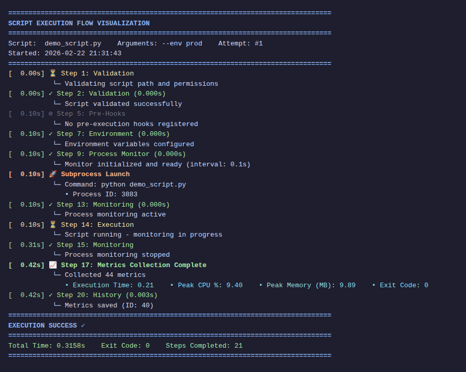Click the 'Peak CPU %: 9.40' metric
This screenshot has height=372, width=466.
(206, 285)
